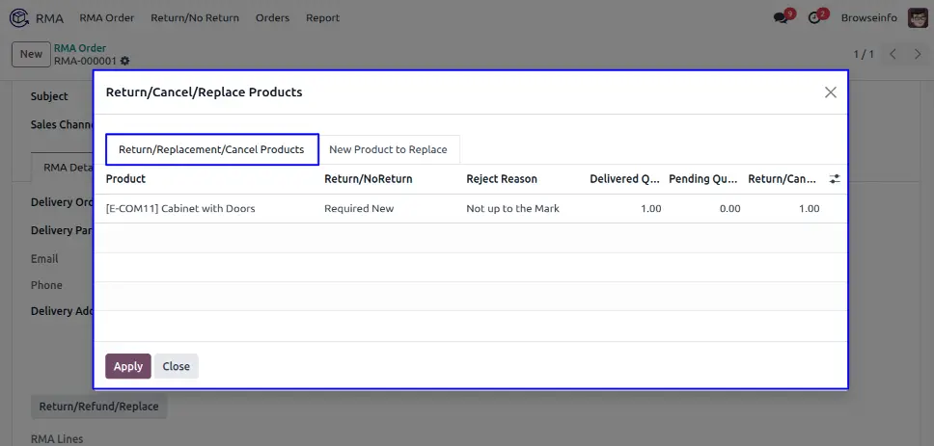934x446 pixels.
Task: Click the New record button
Action: [31, 54]
